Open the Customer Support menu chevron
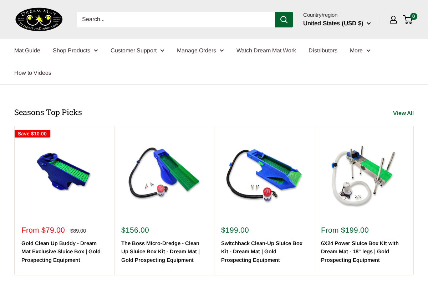 click(162, 50)
